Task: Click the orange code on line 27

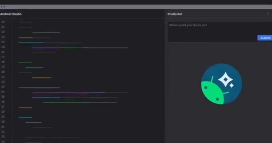Action: 25,108
